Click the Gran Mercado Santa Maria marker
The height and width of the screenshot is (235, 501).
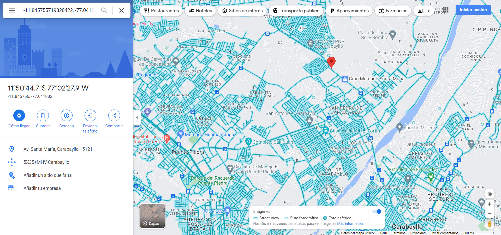point(345,79)
